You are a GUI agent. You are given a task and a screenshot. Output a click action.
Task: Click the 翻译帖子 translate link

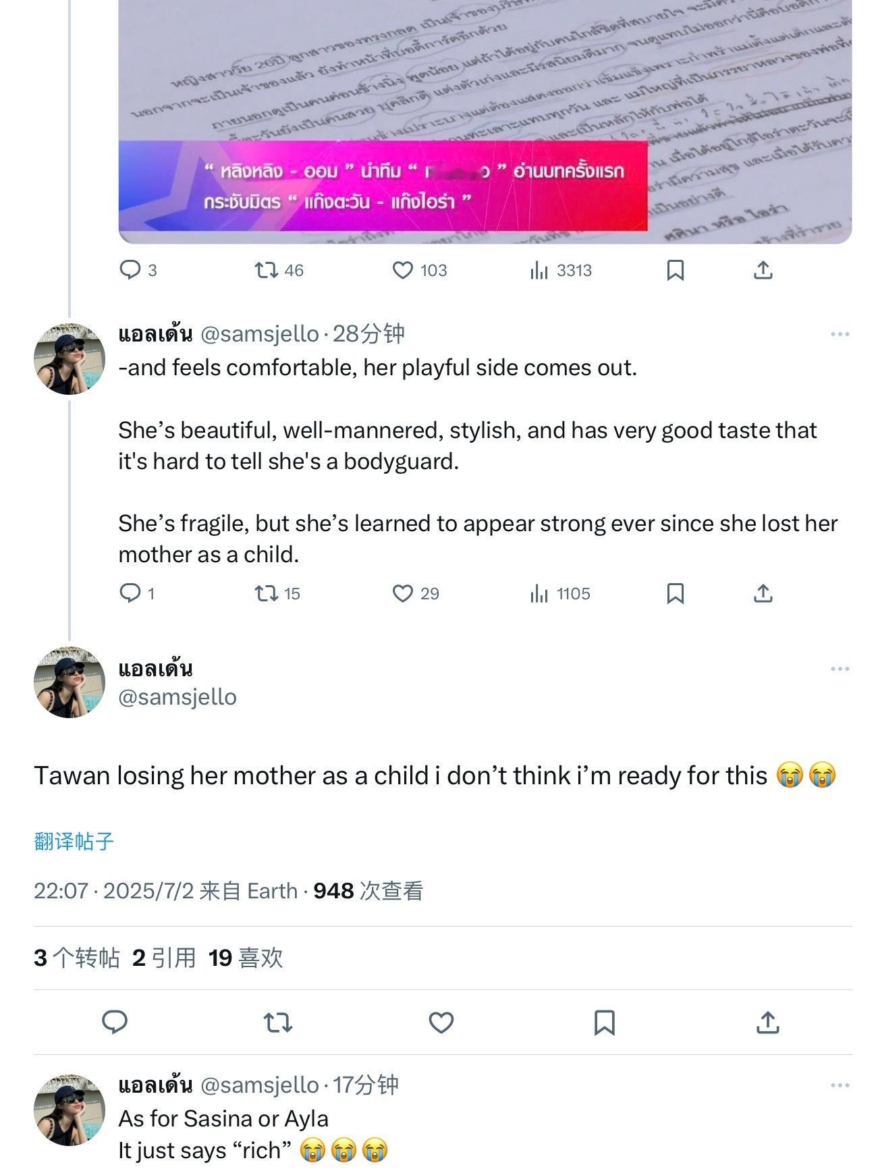(x=74, y=842)
